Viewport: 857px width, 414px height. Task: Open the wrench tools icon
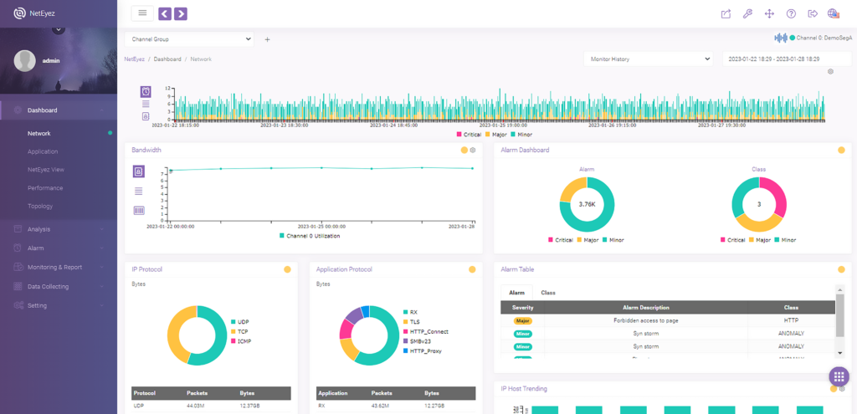[x=747, y=13]
